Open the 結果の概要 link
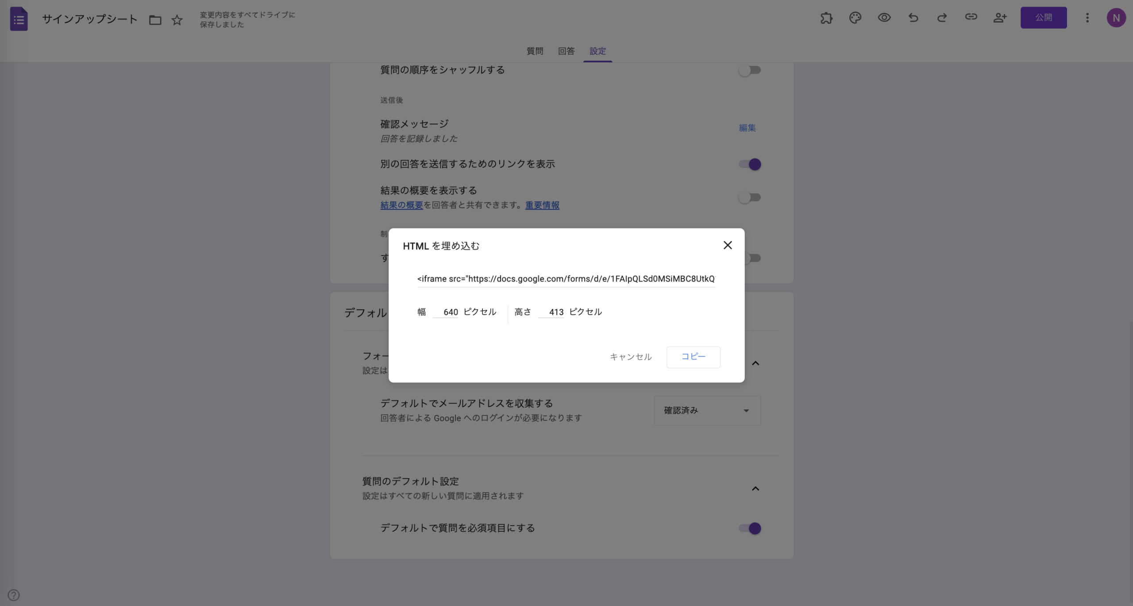The height and width of the screenshot is (606, 1133). coord(401,205)
